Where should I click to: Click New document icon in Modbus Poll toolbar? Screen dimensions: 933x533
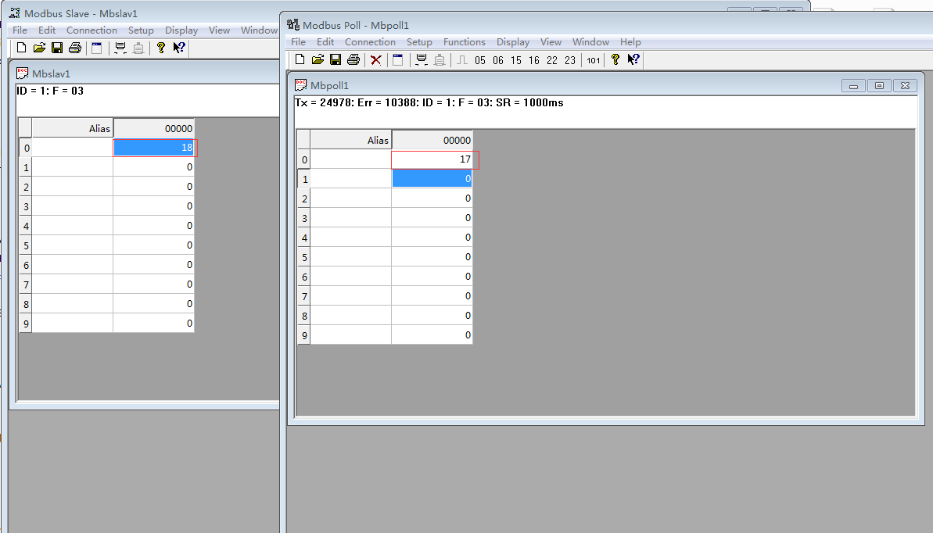click(x=300, y=59)
